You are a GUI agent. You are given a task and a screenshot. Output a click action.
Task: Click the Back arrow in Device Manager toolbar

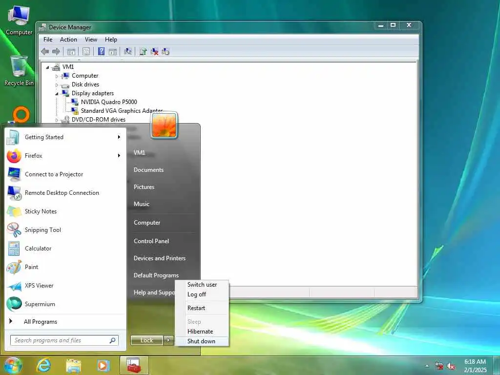(x=45, y=51)
